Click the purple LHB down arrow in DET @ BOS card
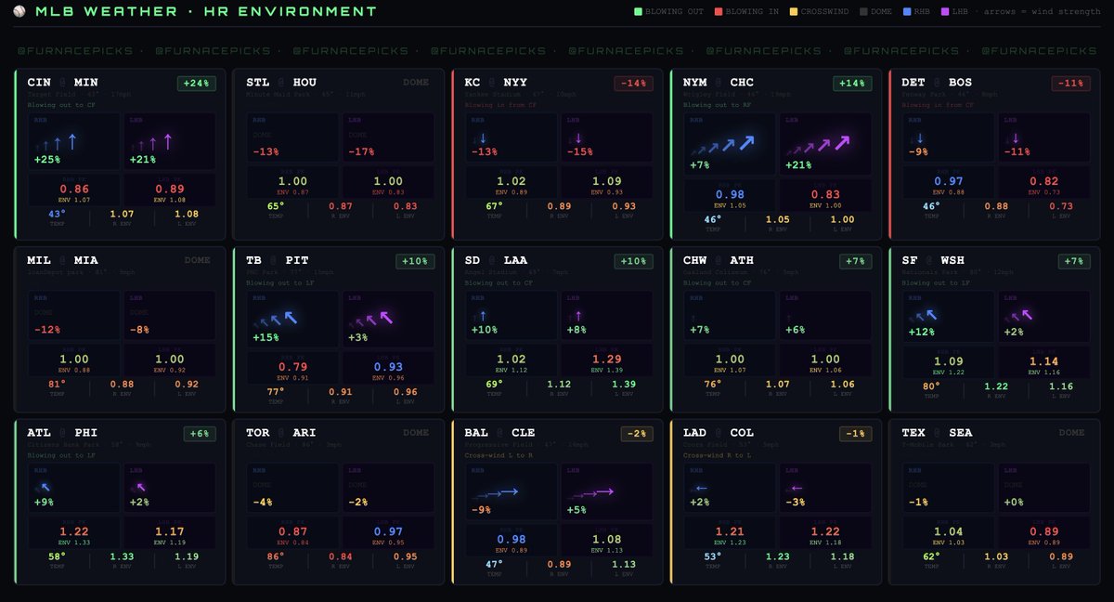Viewport: 1114px width, 602px height. (x=1014, y=138)
